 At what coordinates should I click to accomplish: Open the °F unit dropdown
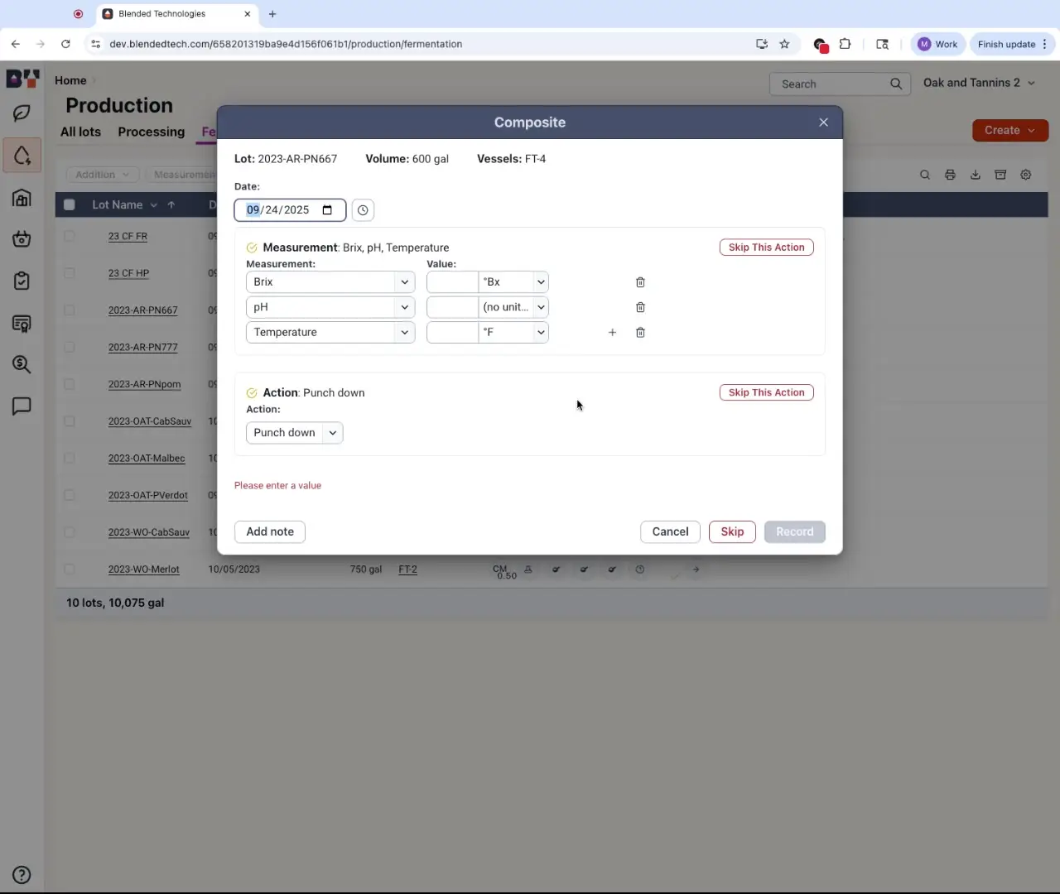(513, 332)
